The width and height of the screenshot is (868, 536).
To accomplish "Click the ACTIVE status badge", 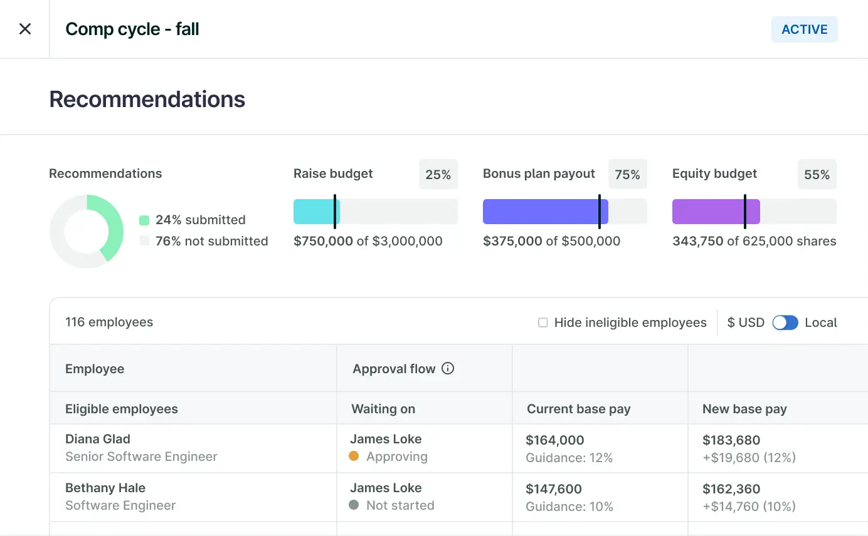I will tap(805, 29).
